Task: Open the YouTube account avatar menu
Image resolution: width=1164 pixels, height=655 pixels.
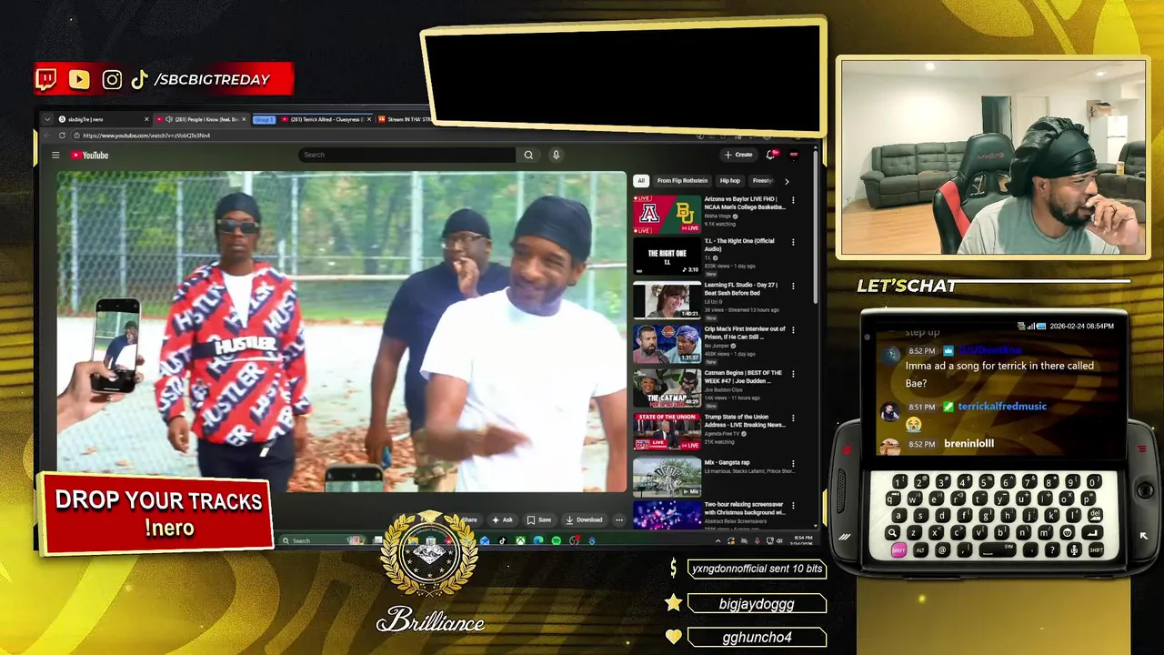Action: point(794,155)
